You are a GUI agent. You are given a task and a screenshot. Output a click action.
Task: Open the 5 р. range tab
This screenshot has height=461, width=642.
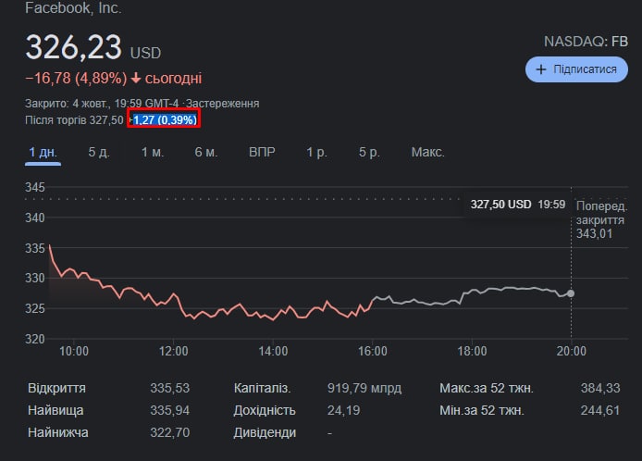369,153
